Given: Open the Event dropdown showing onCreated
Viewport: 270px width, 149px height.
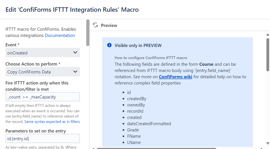Looking at the screenshot, I should [x=42, y=53].
